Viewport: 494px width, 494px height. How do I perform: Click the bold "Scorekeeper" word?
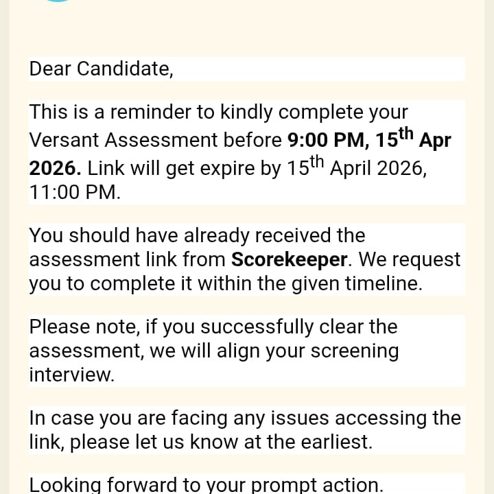pos(289,260)
